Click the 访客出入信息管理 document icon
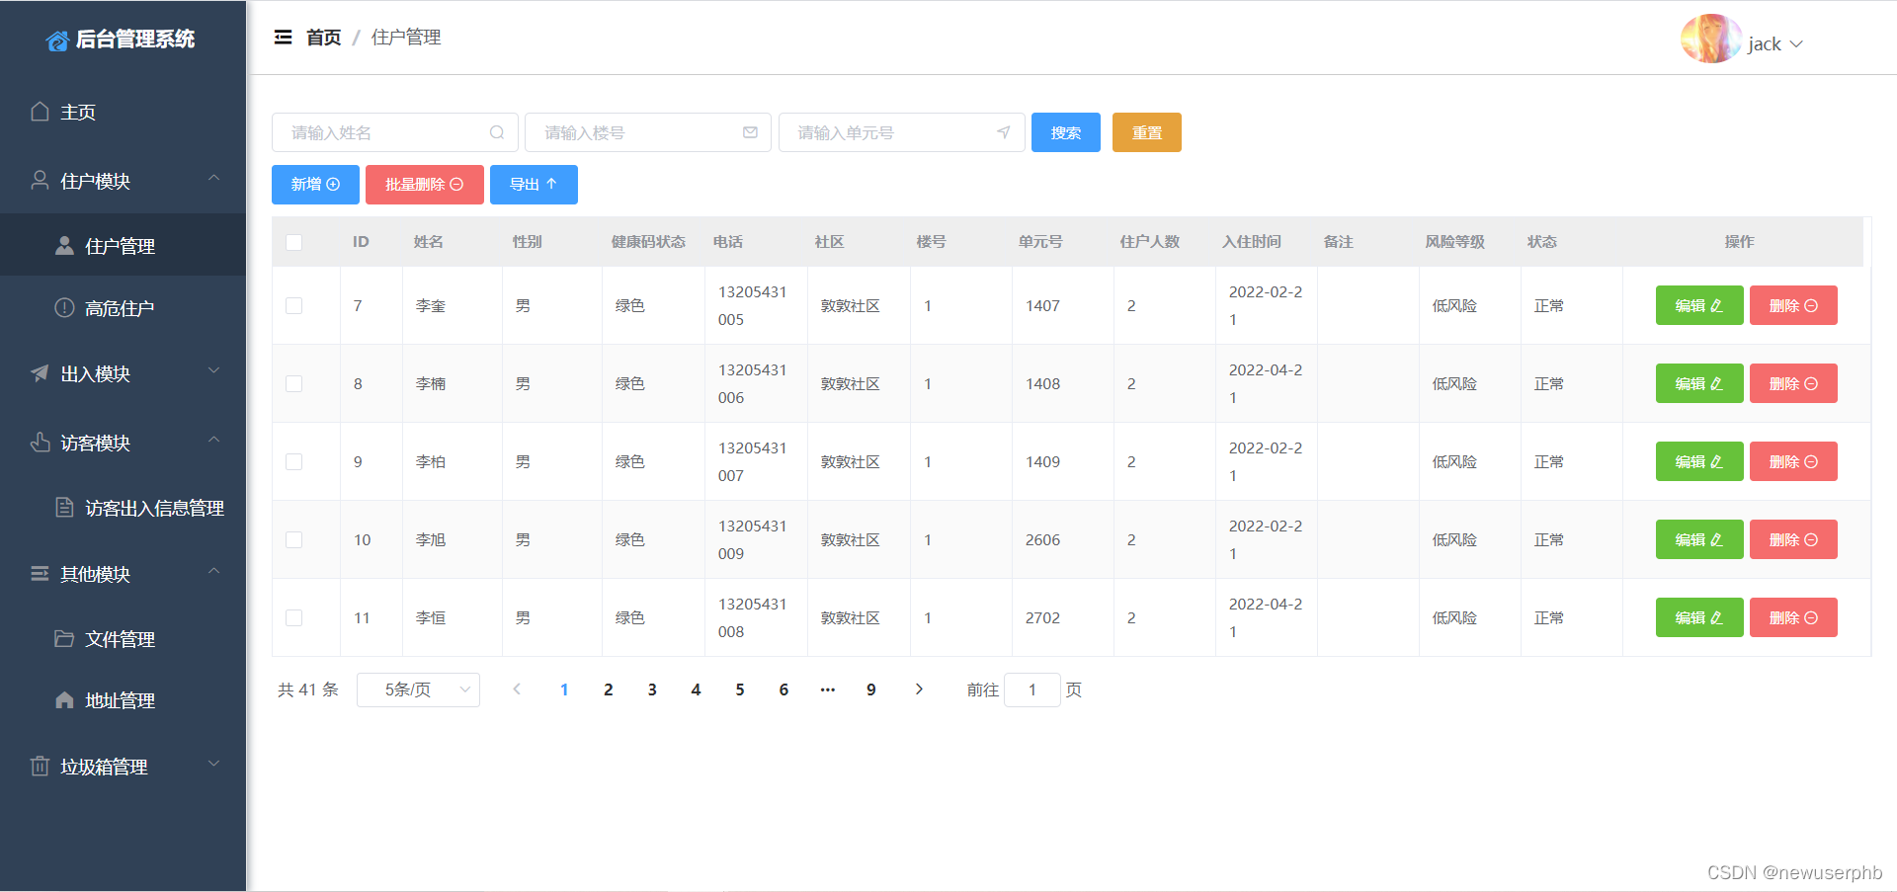This screenshot has height=892, width=1897. pyautogui.click(x=64, y=508)
